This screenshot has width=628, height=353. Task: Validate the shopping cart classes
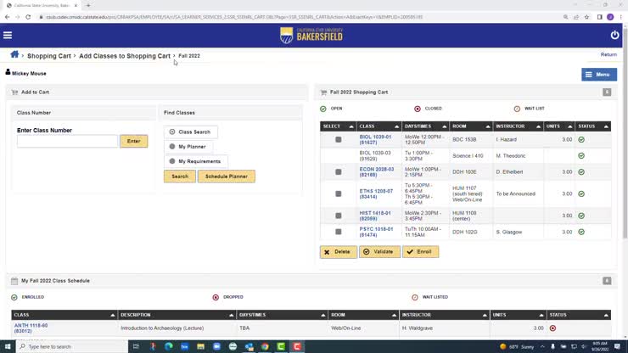click(379, 252)
